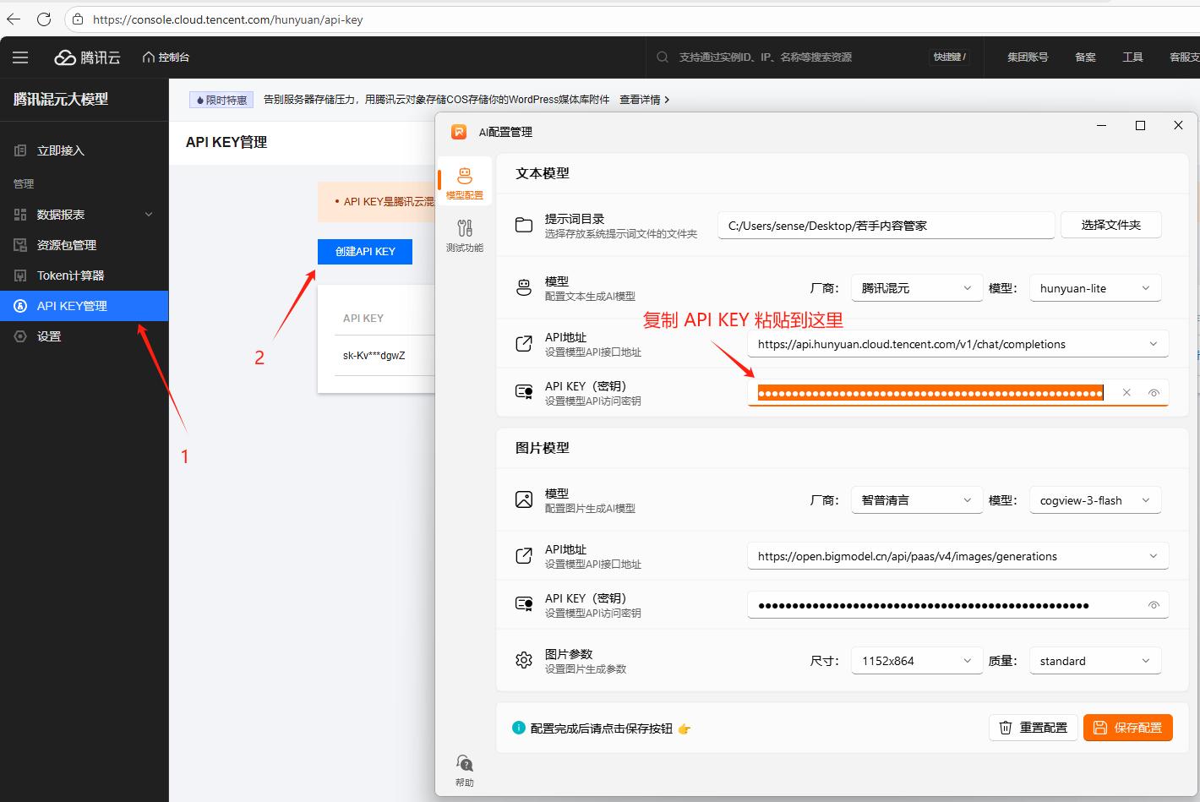
Task: Click the 保存配置 button
Action: (x=1127, y=727)
